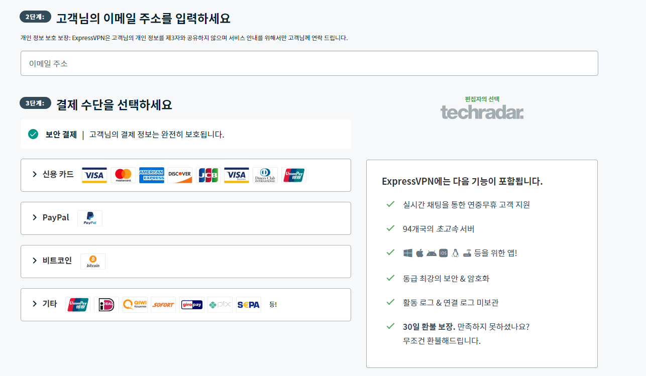Screen dimensions: 646x376
Task: Click '고객님의 이메일 주소를 입력하세요' heading
Action: 143,18
